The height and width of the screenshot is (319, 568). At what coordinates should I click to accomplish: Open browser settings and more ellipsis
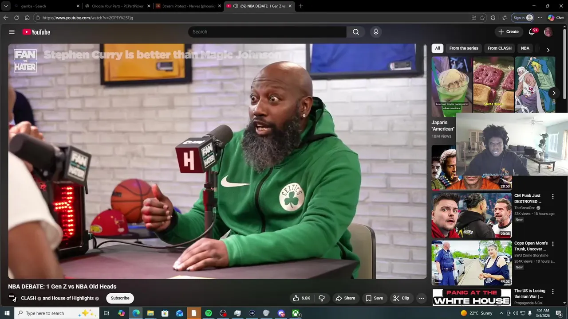[x=540, y=18]
